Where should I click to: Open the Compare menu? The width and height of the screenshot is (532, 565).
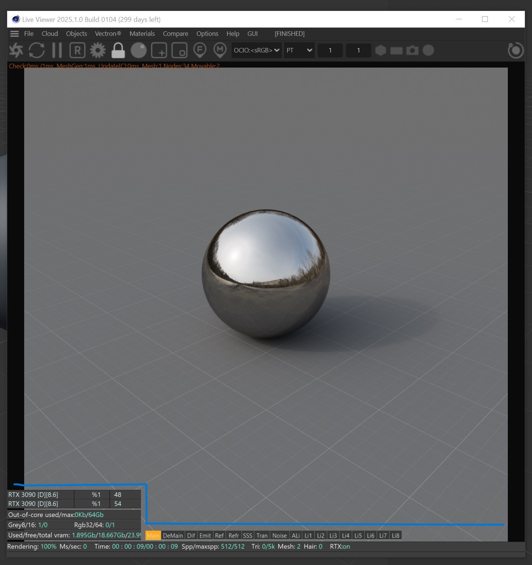pyautogui.click(x=176, y=34)
